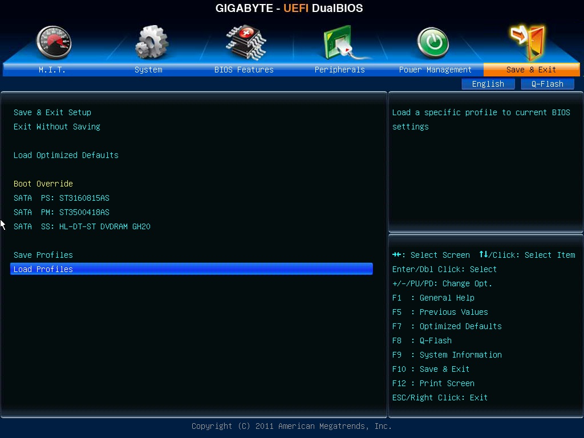
Task: Click the Power Management green power icon
Action: [x=433, y=43]
